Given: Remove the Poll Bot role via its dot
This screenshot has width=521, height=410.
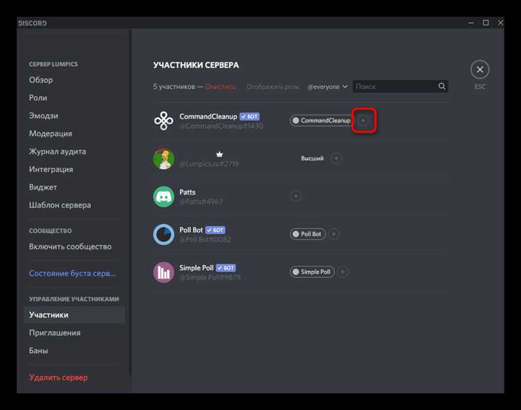Looking at the screenshot, I should pos(296,234).
